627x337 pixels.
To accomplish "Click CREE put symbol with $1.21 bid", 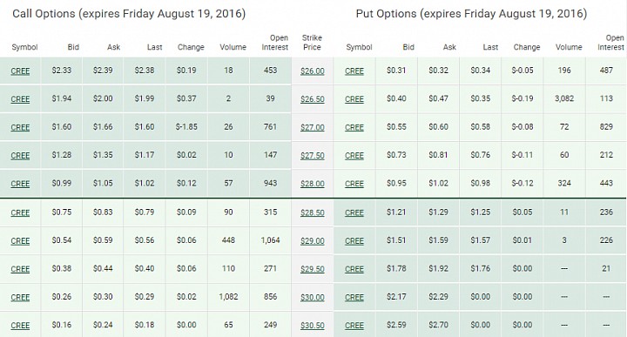I will (354, 212).
